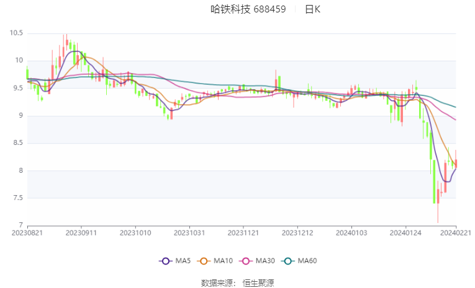Select the 20231212 x-axis date marker

(x=297, y=233)
